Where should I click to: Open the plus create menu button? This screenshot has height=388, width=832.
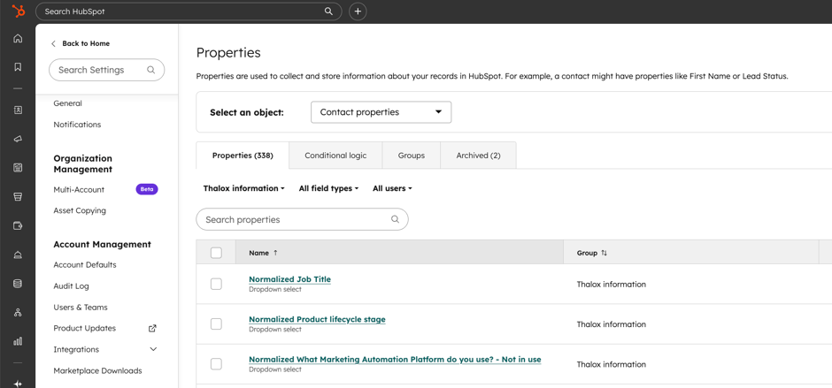click(x=358, y=11)
